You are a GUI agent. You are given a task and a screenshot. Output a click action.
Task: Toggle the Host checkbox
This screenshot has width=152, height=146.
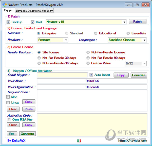pyautogui.click(x=32, y=22)
